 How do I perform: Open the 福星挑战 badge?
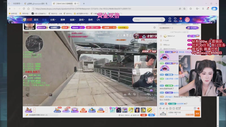tap(78, 27)
